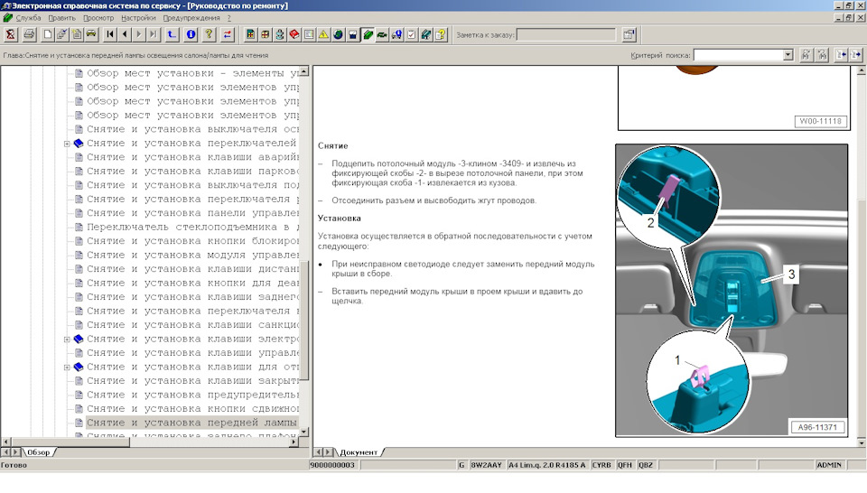The width and height of the screenshot is (867, 493).
Task: Click the A96-11371 illustration
Action: 732,291
